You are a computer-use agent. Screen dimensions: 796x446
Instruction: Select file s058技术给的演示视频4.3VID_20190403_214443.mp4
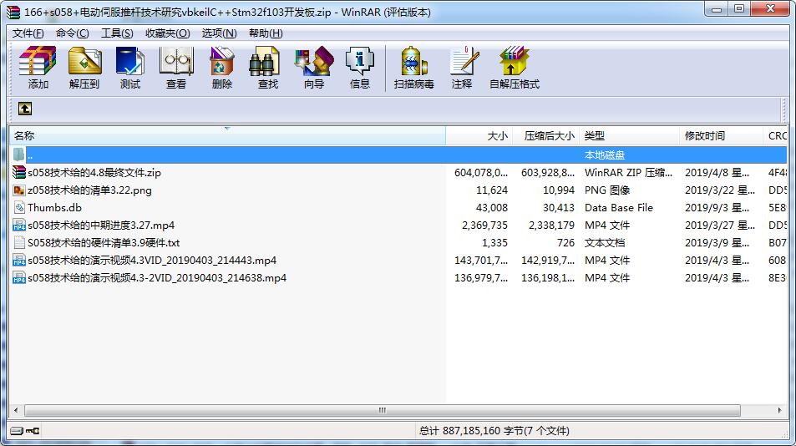(x=152, y=261)
